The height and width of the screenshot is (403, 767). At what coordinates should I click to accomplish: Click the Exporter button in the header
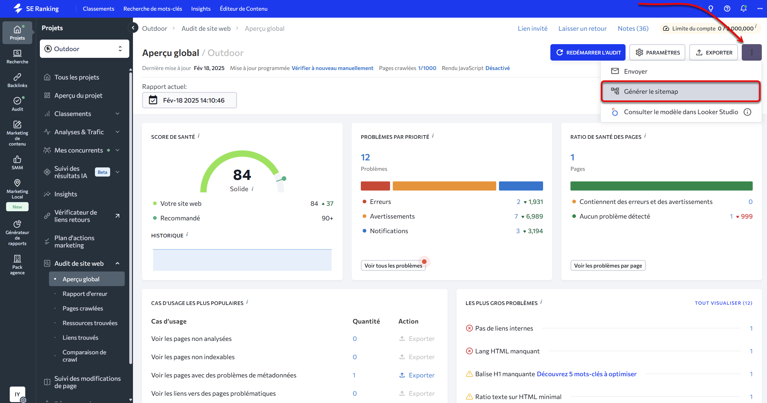714,52
